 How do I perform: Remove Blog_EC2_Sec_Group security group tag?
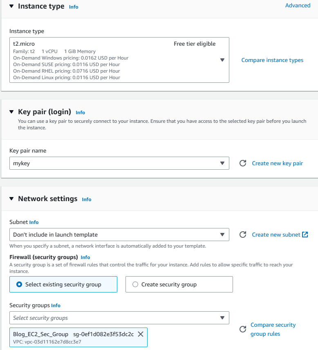141,334
